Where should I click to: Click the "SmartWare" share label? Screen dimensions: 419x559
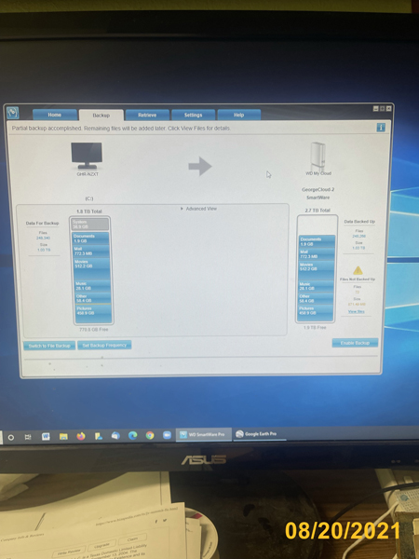(x=318, y=198)
